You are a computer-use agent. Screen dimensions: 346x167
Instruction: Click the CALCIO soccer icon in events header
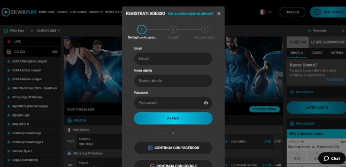pos(70,120)
